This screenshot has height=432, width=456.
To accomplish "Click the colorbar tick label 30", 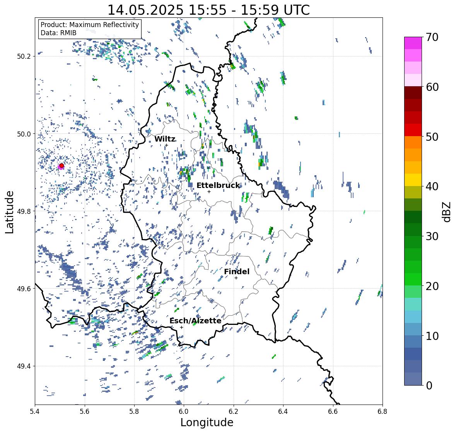I will coord(432,236).
